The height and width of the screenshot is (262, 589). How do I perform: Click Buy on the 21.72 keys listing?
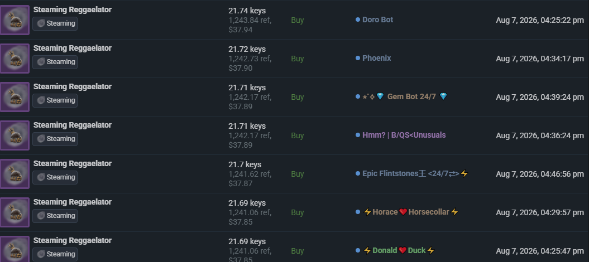(297, 59)
